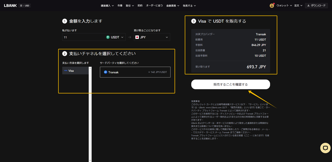
Task: Click the ≈ 140 JPY/USDT rate
Action: click(158, 72)
